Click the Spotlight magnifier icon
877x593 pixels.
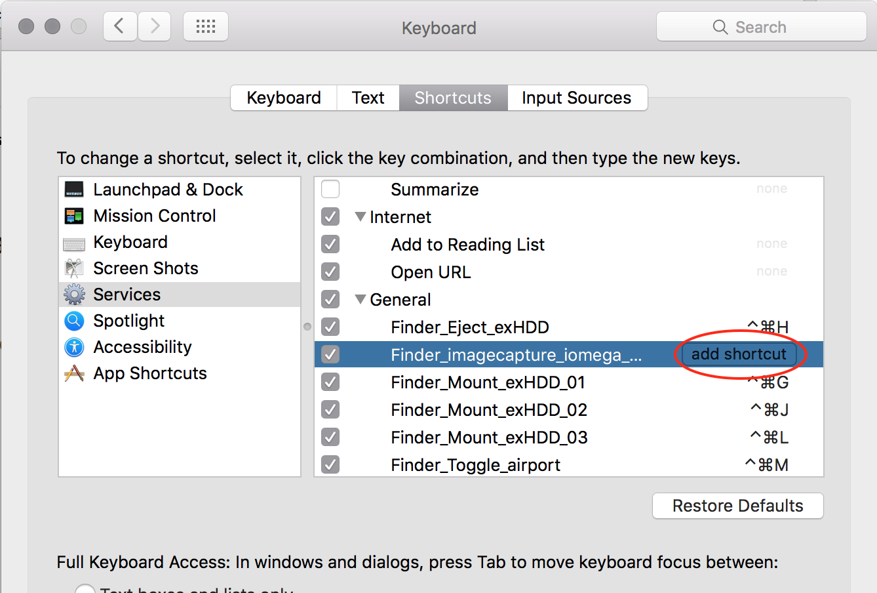tap(74, 321)
